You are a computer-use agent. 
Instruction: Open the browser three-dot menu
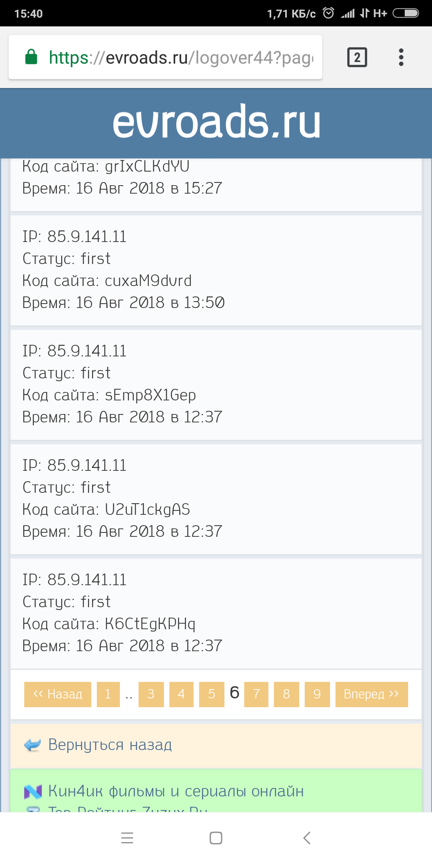click(x=401, y=57)
